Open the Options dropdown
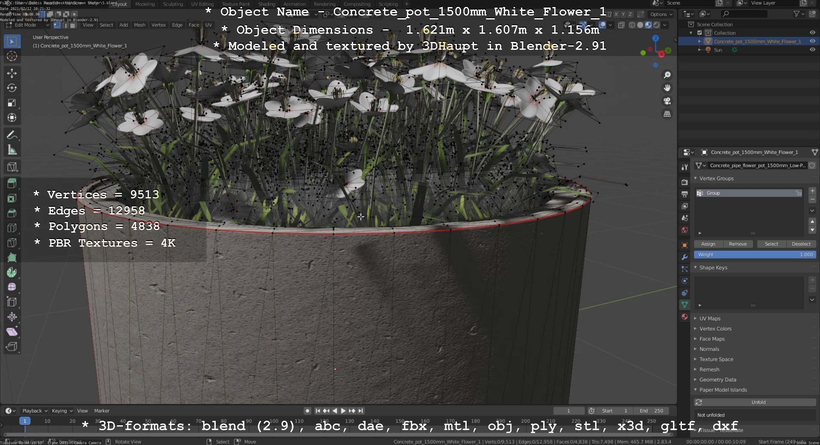 [661, 14]
